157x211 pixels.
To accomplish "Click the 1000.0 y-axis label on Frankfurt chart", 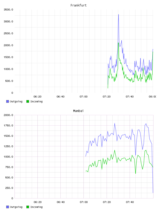I will (8, 69).
